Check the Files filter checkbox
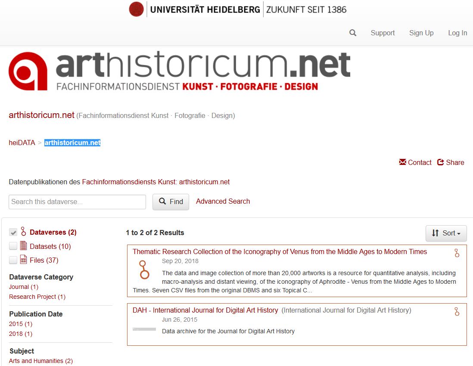Viewport: 473px width, 366px height. point(13,260)
